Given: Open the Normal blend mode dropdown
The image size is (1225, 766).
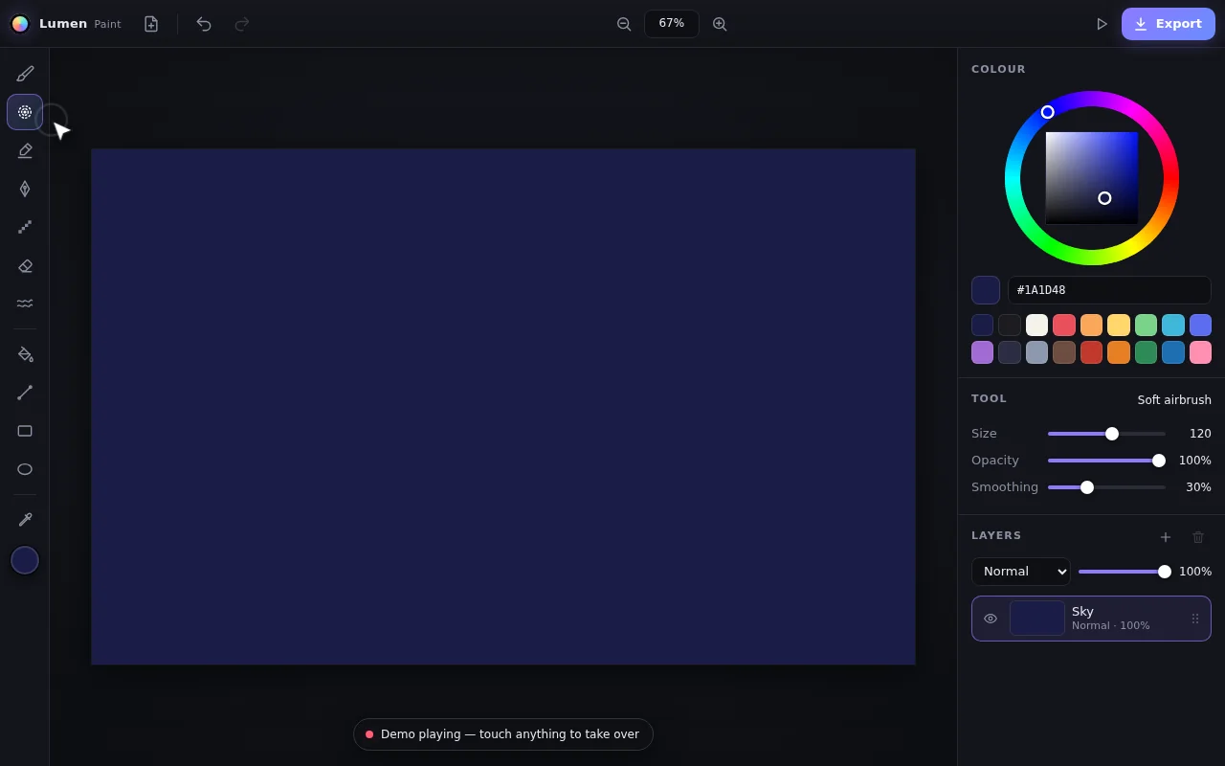Looking at the screenshot, I should tap(1021, 572).
